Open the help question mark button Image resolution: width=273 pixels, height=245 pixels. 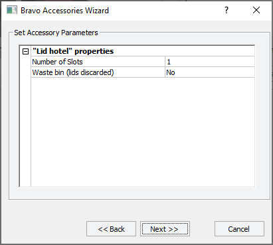(x=227, y=10)
